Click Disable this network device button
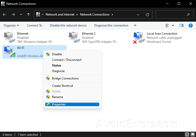Viewport: 196px width, 137px height. [x=68, y=25]
